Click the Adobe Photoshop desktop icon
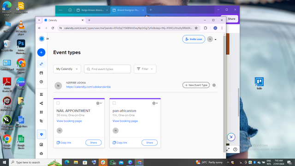 tap(21, 47)
